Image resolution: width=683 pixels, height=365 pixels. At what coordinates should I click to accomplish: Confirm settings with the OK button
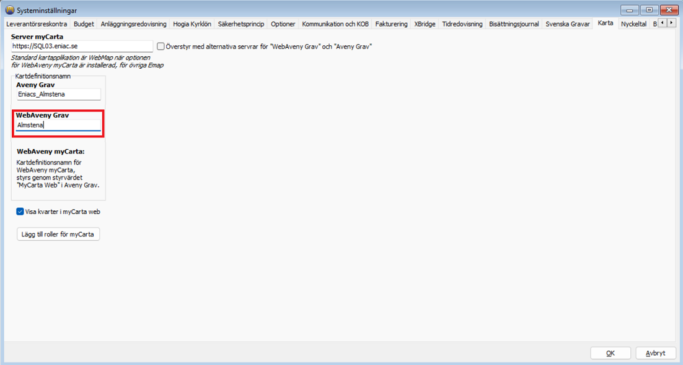point(610,353)
